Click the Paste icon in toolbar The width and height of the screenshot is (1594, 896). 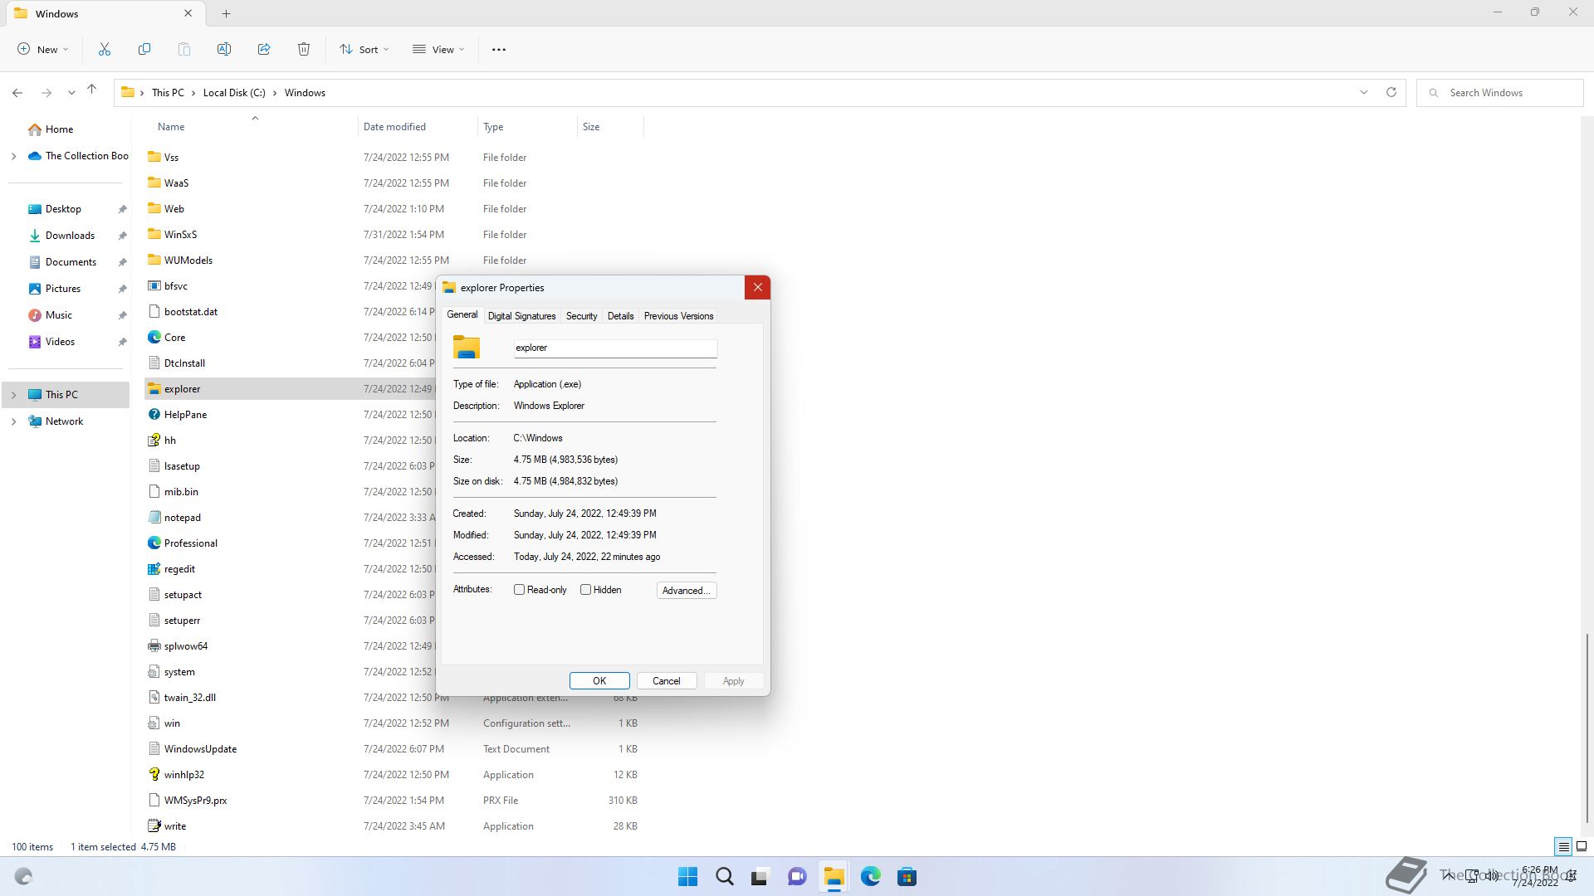[184, 50]
